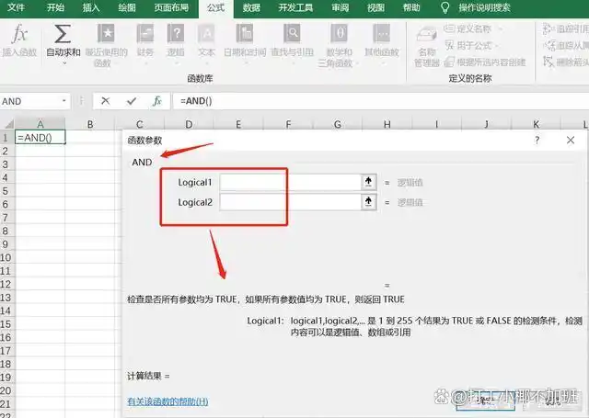Select column A header
Screen dimensions: 589x418
tap(40, 124)
